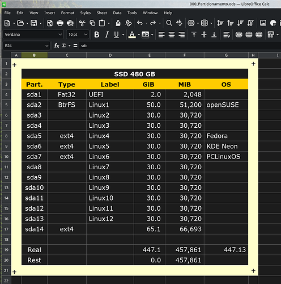
Task: Click the Redo arrow icon
Action: coord(153,23)
